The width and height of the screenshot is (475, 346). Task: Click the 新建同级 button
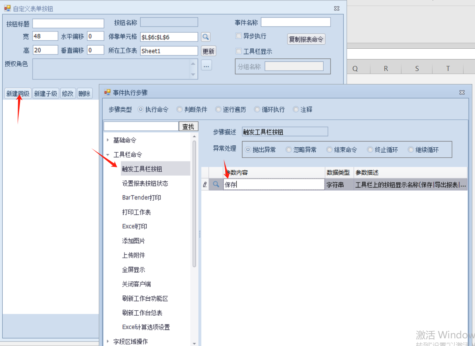click(x=18, y=94)
